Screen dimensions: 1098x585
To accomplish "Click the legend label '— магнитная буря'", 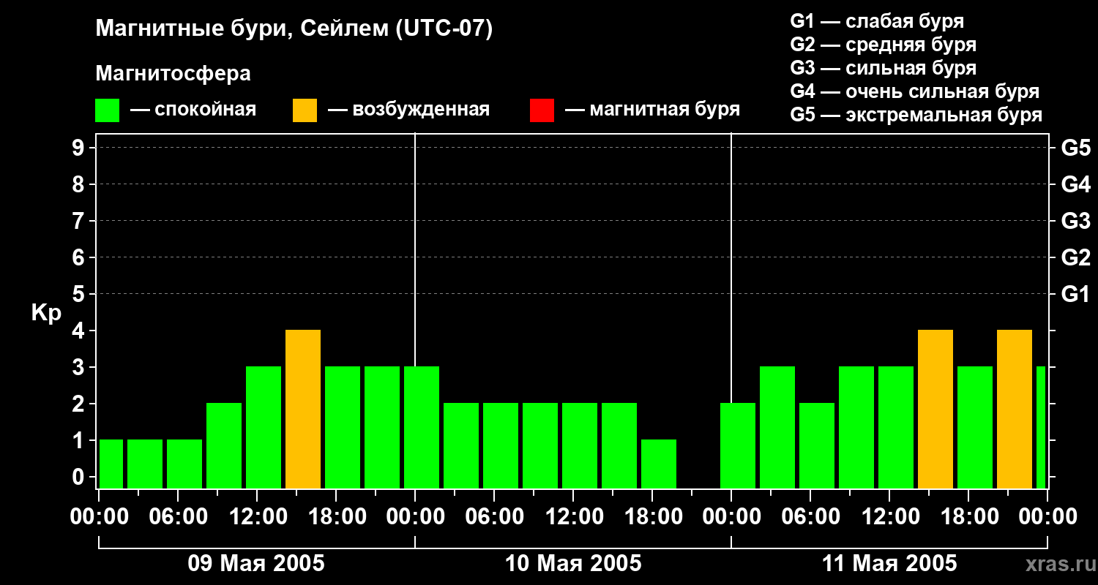I will click(653, 110).
